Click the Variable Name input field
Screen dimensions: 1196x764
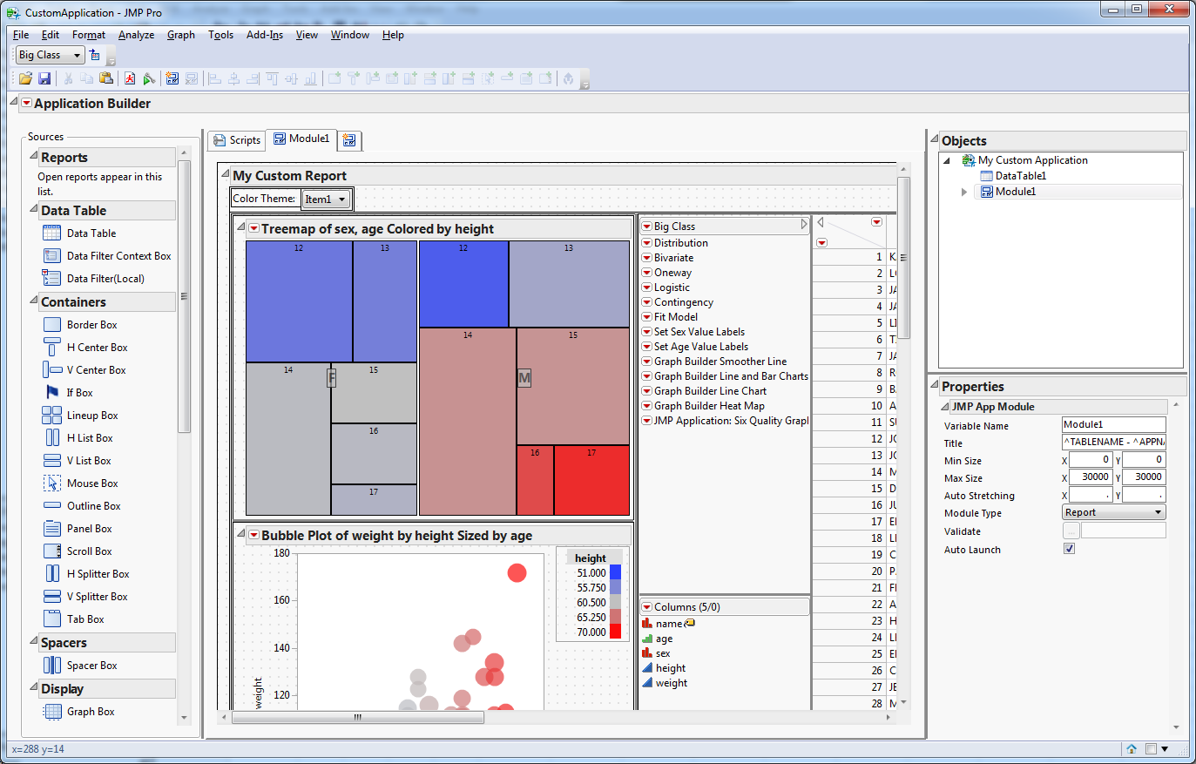(x=1113, y=425)
